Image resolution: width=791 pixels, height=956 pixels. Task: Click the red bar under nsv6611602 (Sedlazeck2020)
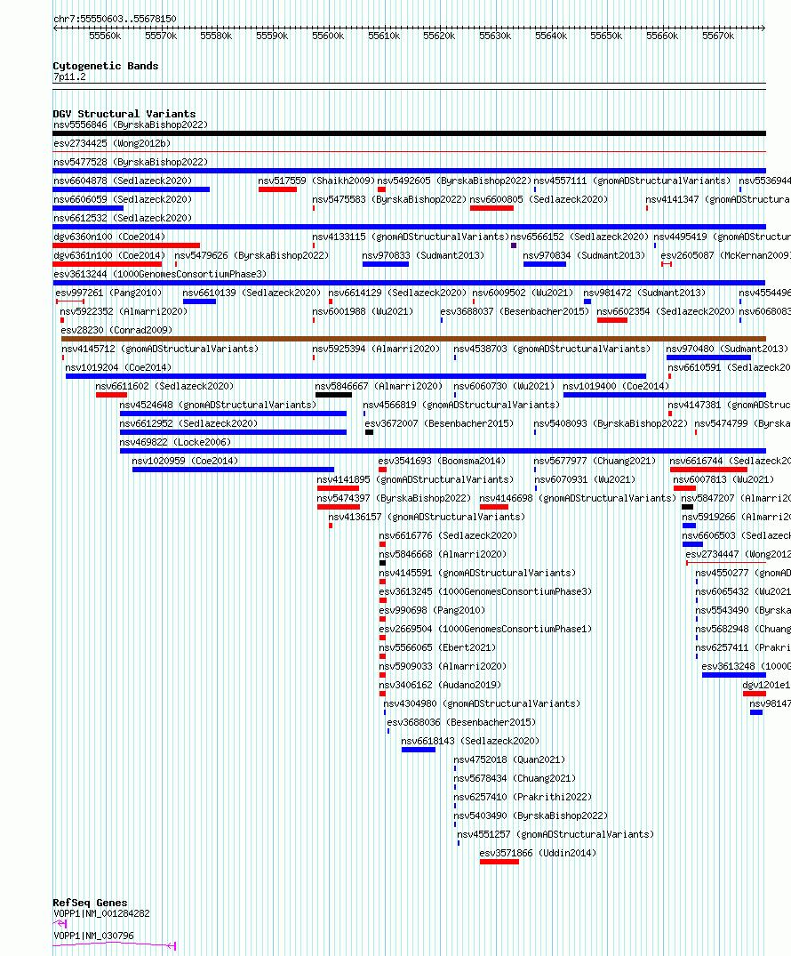click(x=111, y=395)
